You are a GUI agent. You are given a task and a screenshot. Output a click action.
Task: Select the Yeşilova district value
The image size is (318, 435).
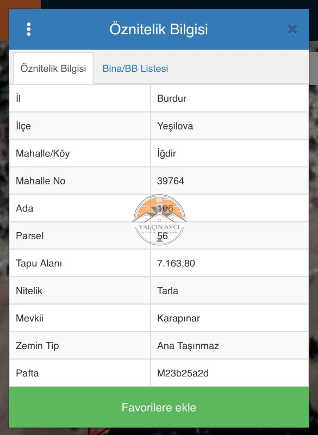tap(175, 126)
